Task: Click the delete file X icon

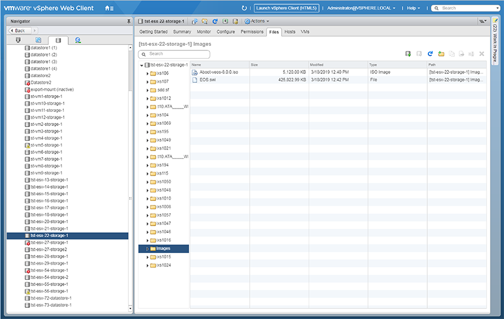Action: pyautogui.click(x=482, y=54)
